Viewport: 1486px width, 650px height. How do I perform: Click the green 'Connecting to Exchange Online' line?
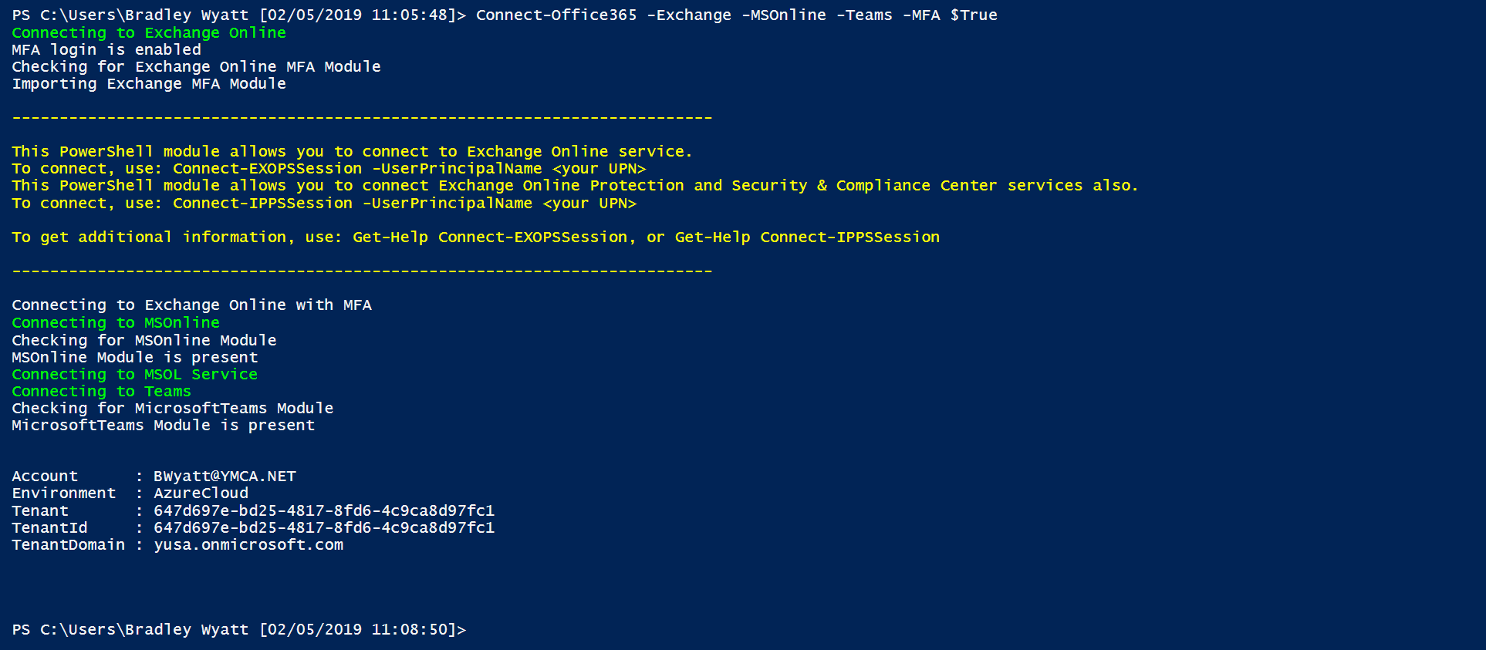[x=149, y=32]
